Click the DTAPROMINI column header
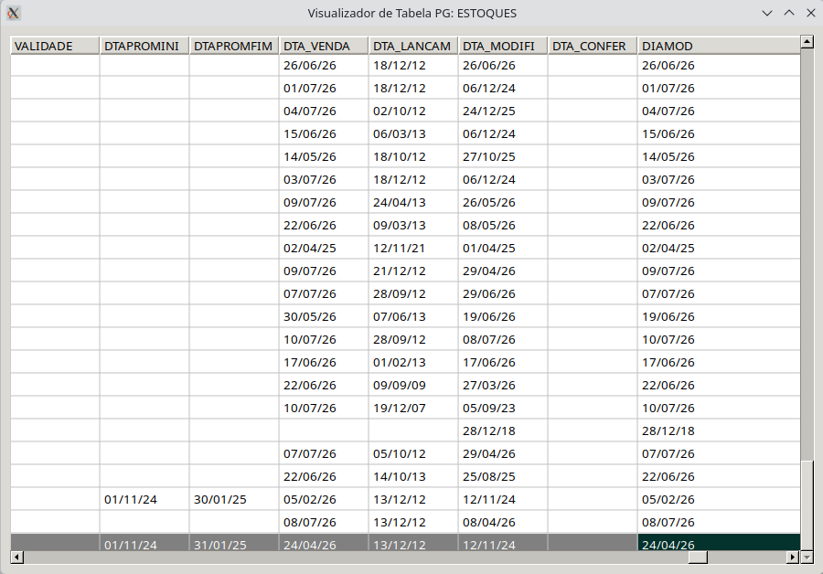 [x=144, y=47]
